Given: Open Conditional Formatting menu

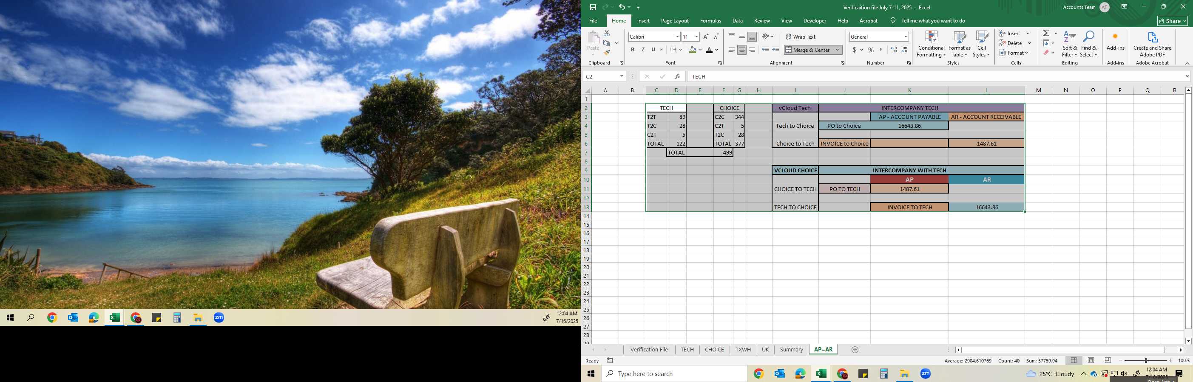Looking at the screenshot, I should (x=932, y=45).
